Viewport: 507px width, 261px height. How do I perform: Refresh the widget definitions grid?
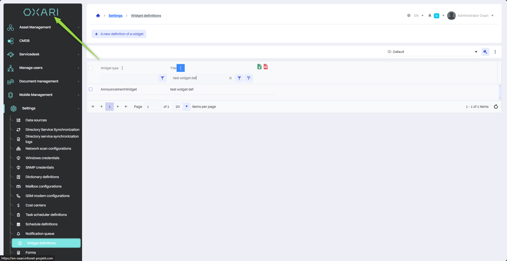click(x=496, y=107)
